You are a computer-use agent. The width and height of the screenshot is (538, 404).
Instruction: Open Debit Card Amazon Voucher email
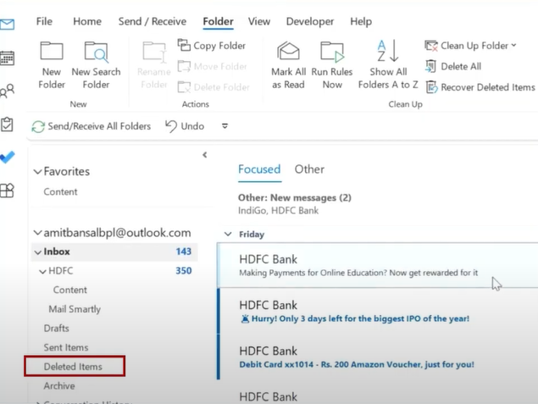point(377,357)
